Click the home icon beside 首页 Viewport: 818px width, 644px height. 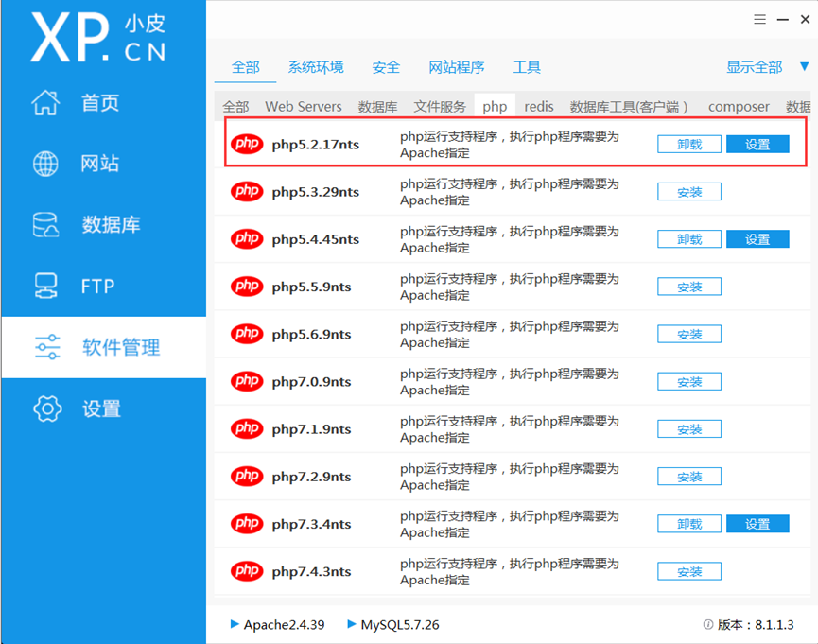point(46,102)
